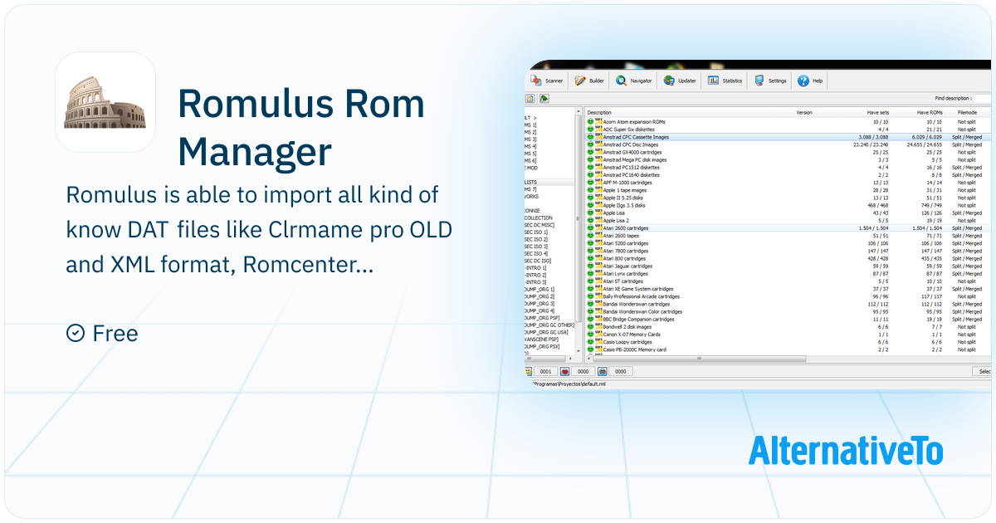Screen dimensions: 996x523
Task: Click the soft-list icon on Amstrad CPC Disc Images
Action: click(x=598, y=144)
